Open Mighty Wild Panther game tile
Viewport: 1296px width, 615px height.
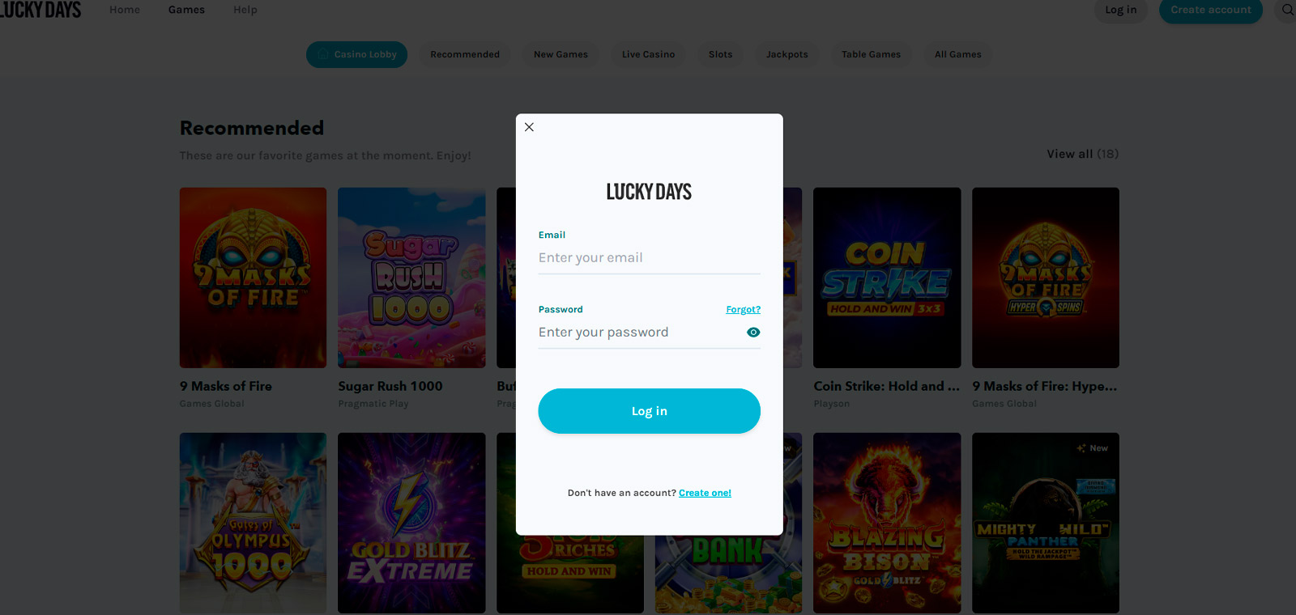click(1046, 523)
